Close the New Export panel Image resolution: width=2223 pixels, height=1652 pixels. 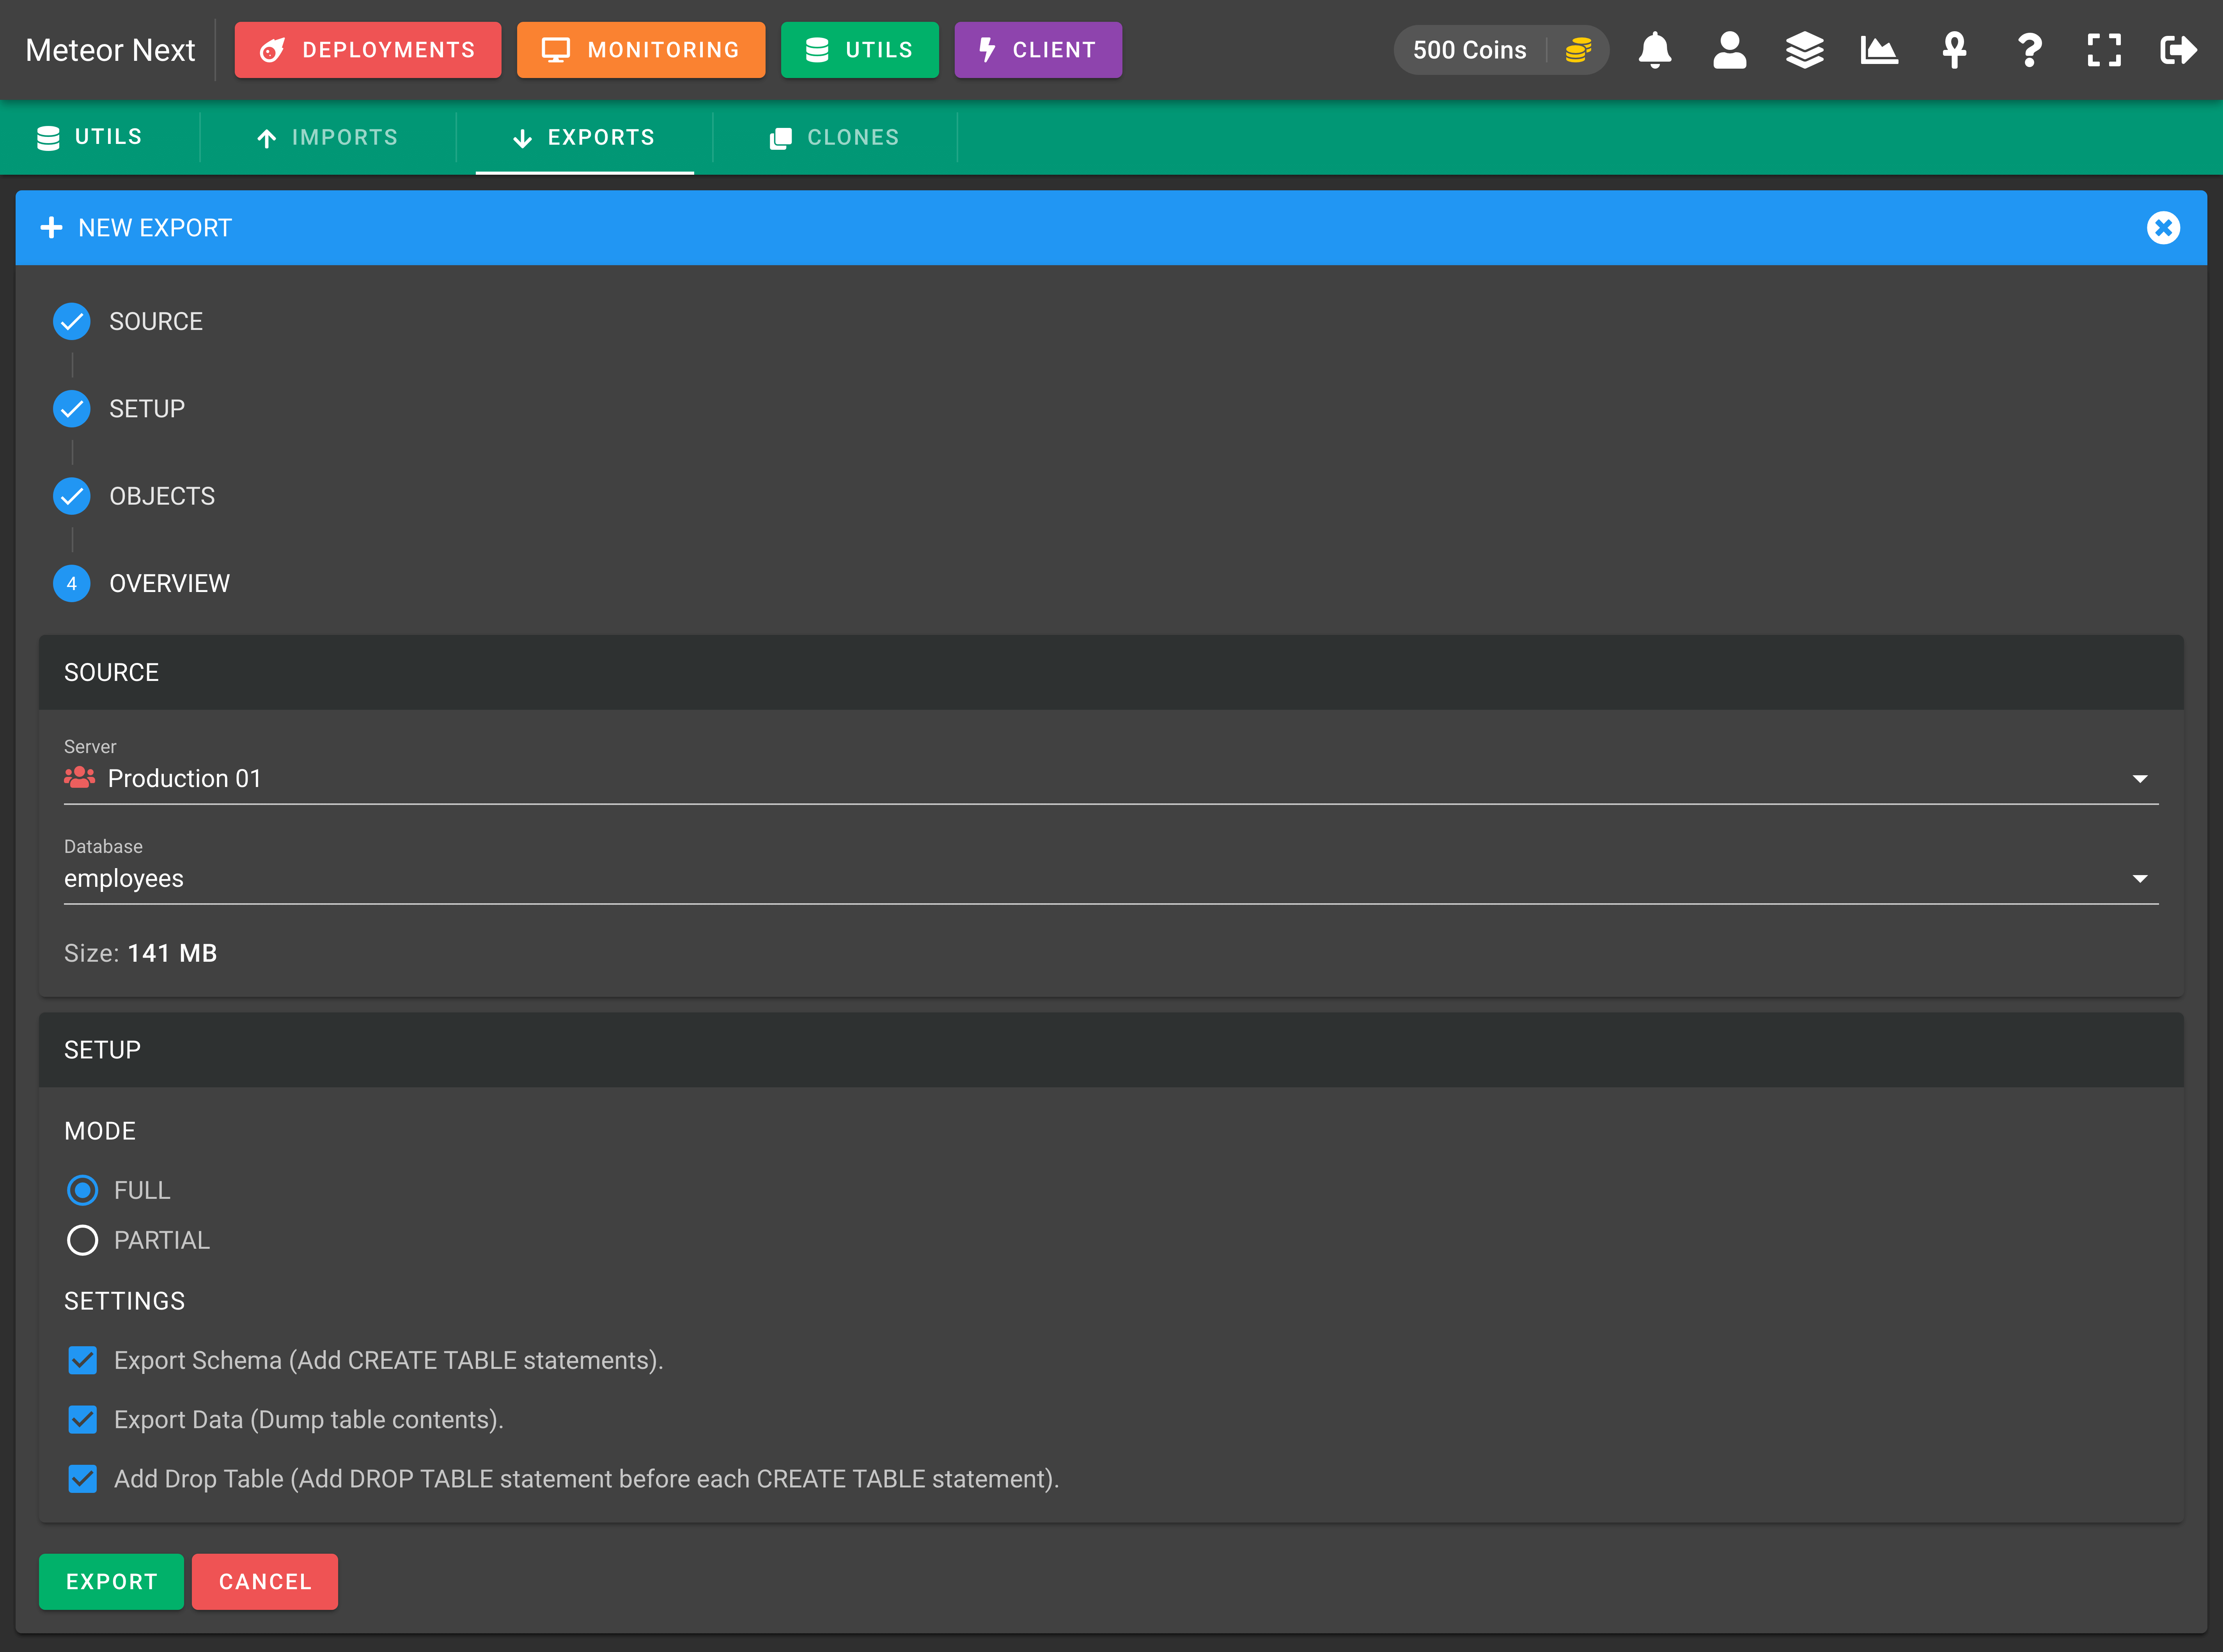(2163, 228)
